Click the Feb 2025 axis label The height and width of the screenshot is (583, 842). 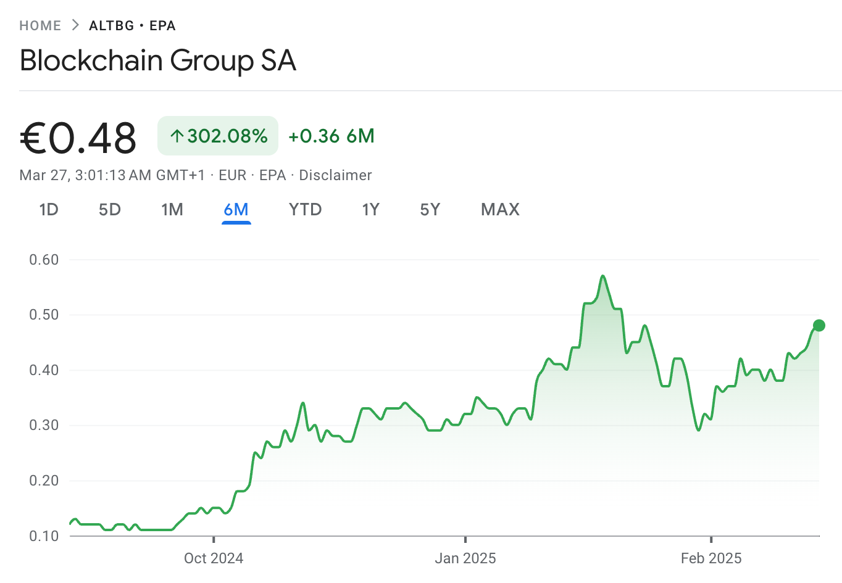coord(711,558)
